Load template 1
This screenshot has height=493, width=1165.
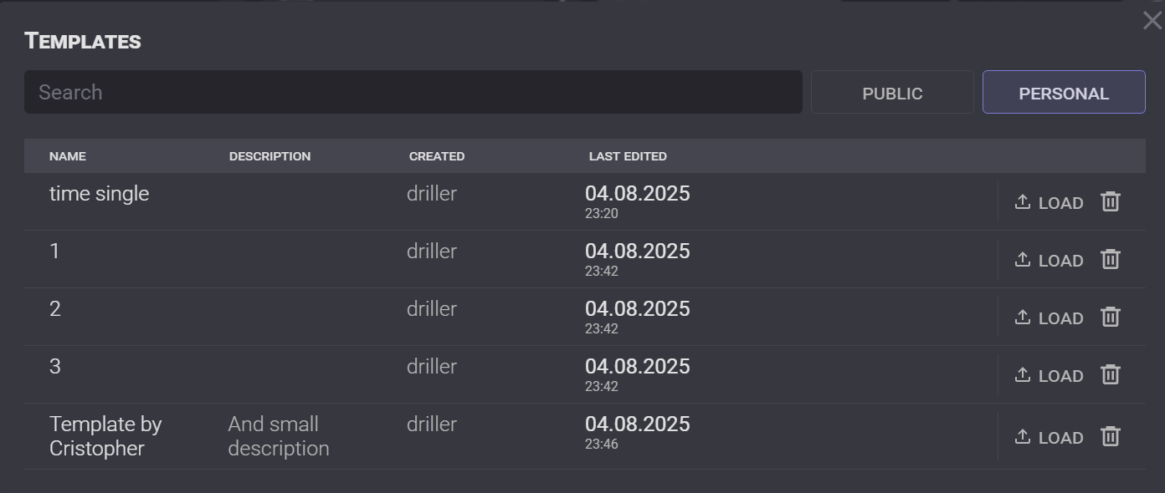[1049, 260]
